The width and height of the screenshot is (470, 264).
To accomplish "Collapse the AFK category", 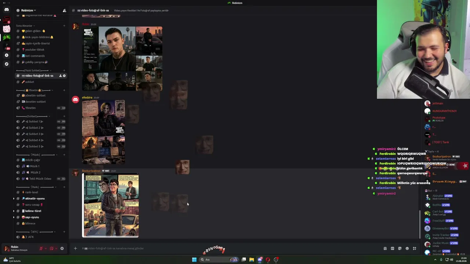I will pyautogui.click(x=36, y=232).
